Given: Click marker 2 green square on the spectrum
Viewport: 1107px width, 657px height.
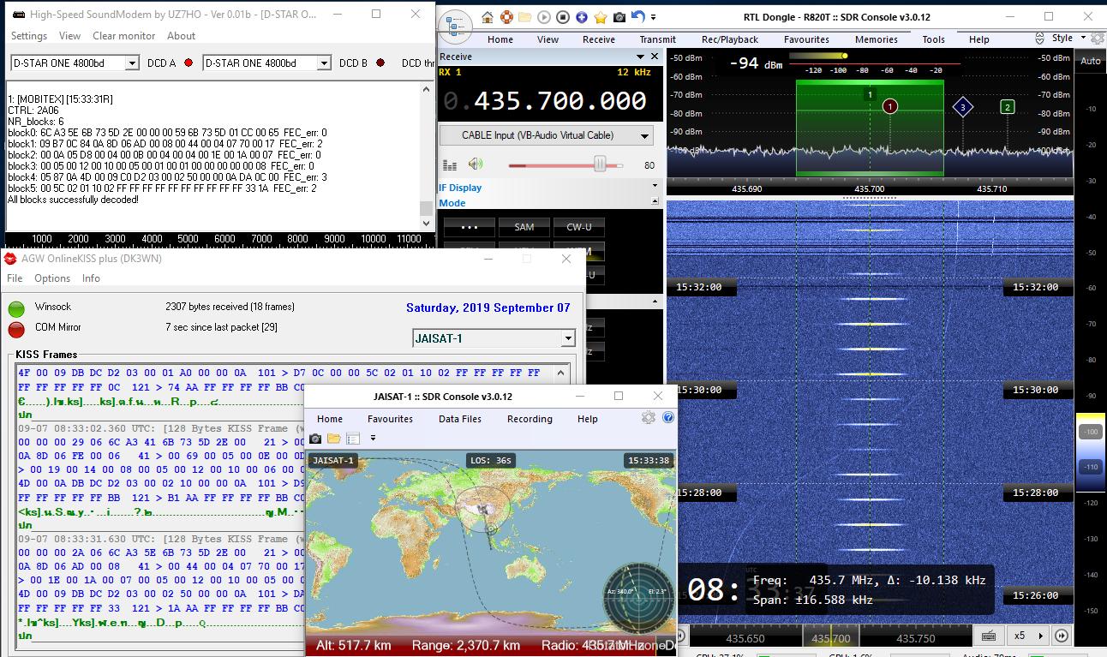Looking at the screenshot, I should (1008, 107).
